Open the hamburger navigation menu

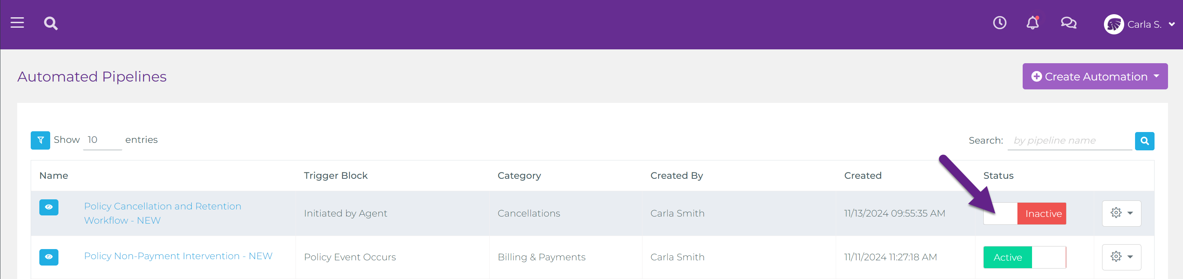click(18, 22)
